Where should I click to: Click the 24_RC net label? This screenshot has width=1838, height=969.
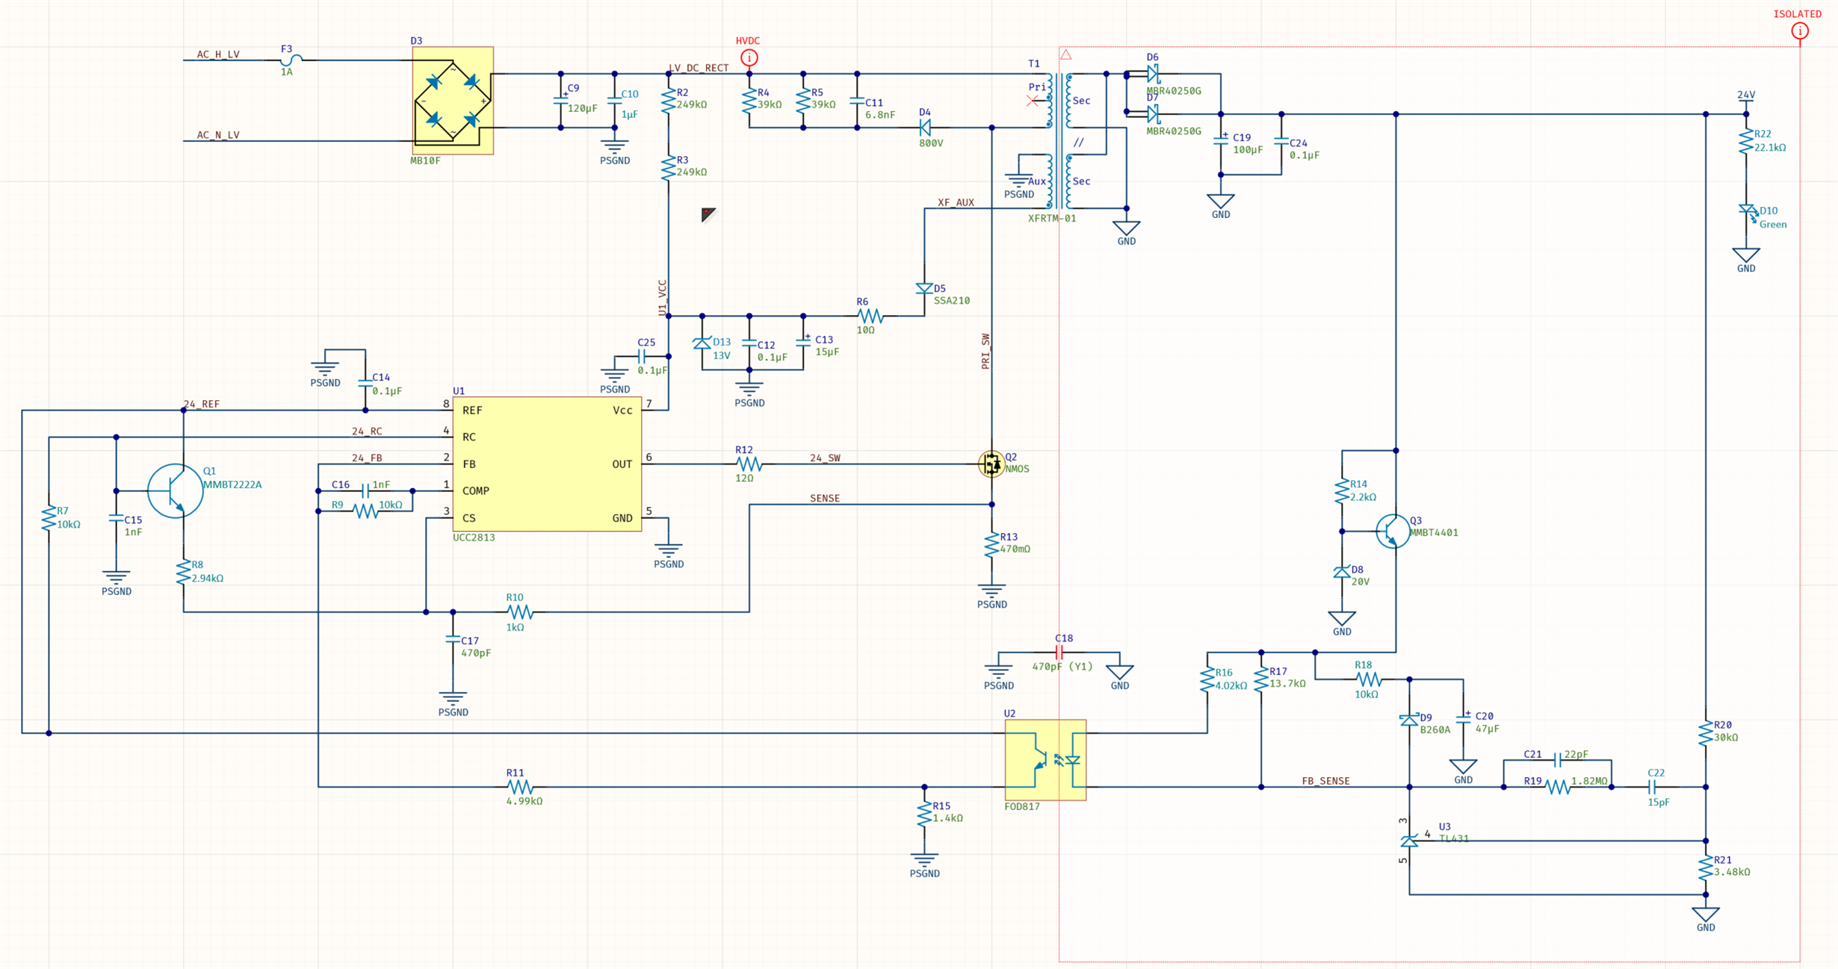[367, 431]
